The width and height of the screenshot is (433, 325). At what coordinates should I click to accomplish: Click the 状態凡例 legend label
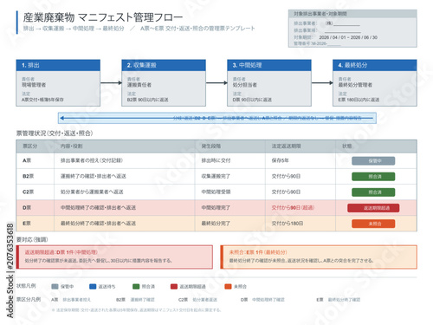(x=26, y=286)
